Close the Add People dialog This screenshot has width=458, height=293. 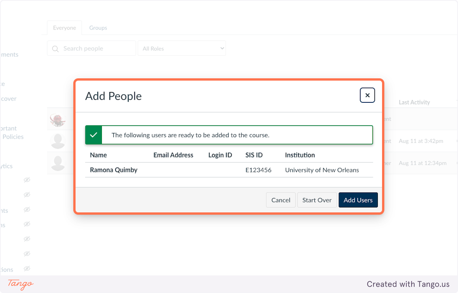pos(367,95)
